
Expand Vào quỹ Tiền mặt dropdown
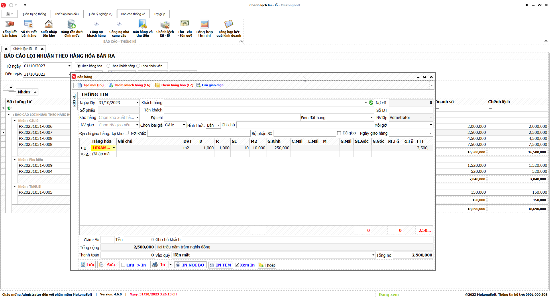click(373, 255)
